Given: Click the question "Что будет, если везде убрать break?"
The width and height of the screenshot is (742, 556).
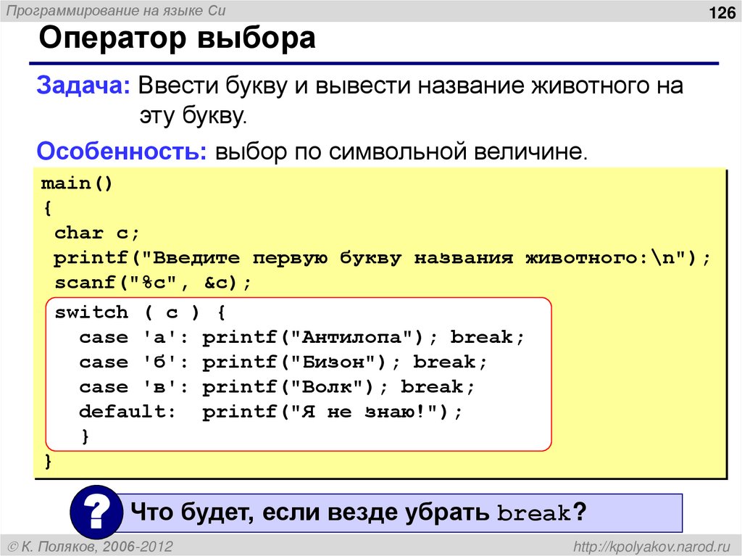Looking at the screenshot, I should pos(358,513).
